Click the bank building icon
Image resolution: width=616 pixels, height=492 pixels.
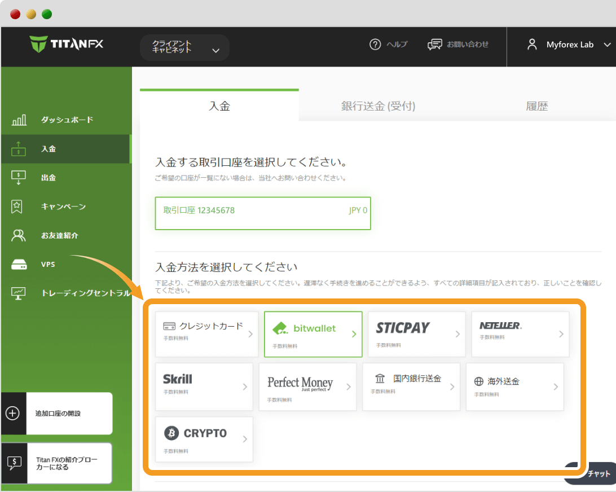pos(380,379)
